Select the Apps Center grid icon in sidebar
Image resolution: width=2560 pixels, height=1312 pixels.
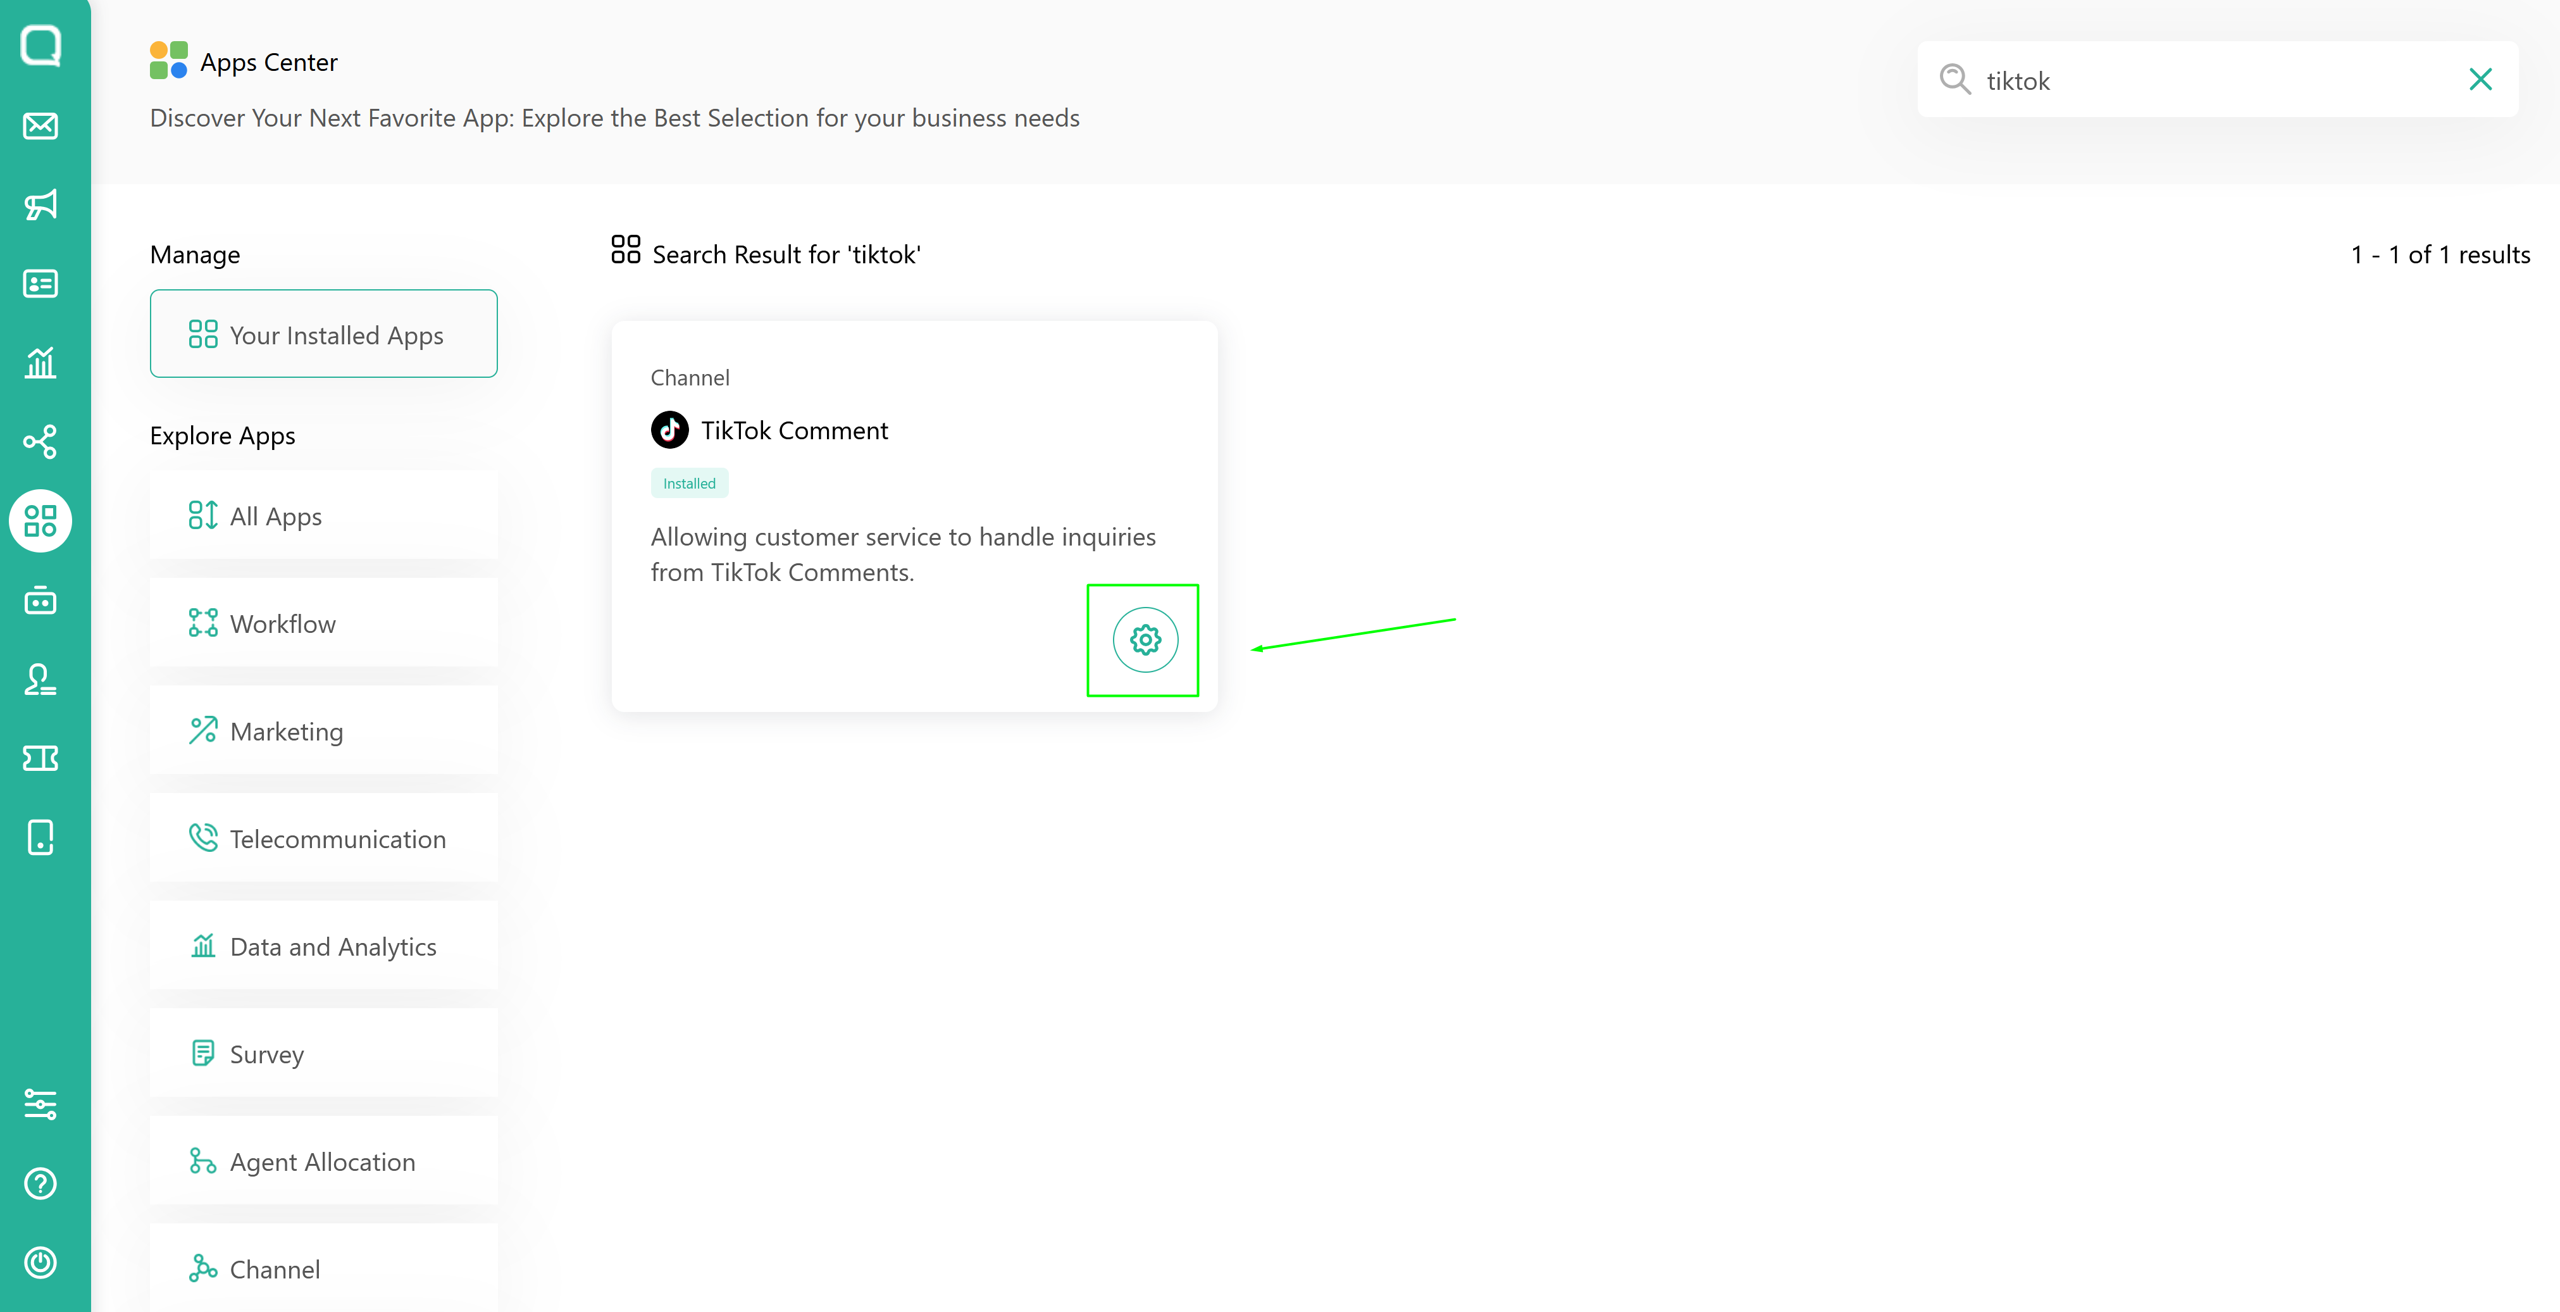(x=40, y=521)
